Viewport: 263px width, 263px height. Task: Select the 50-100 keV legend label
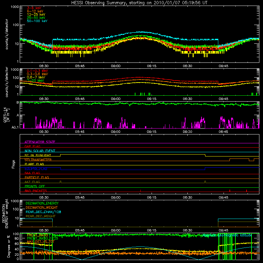coord(37,21)
